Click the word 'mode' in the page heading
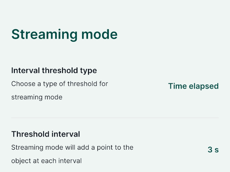 [x=100, y=34]
